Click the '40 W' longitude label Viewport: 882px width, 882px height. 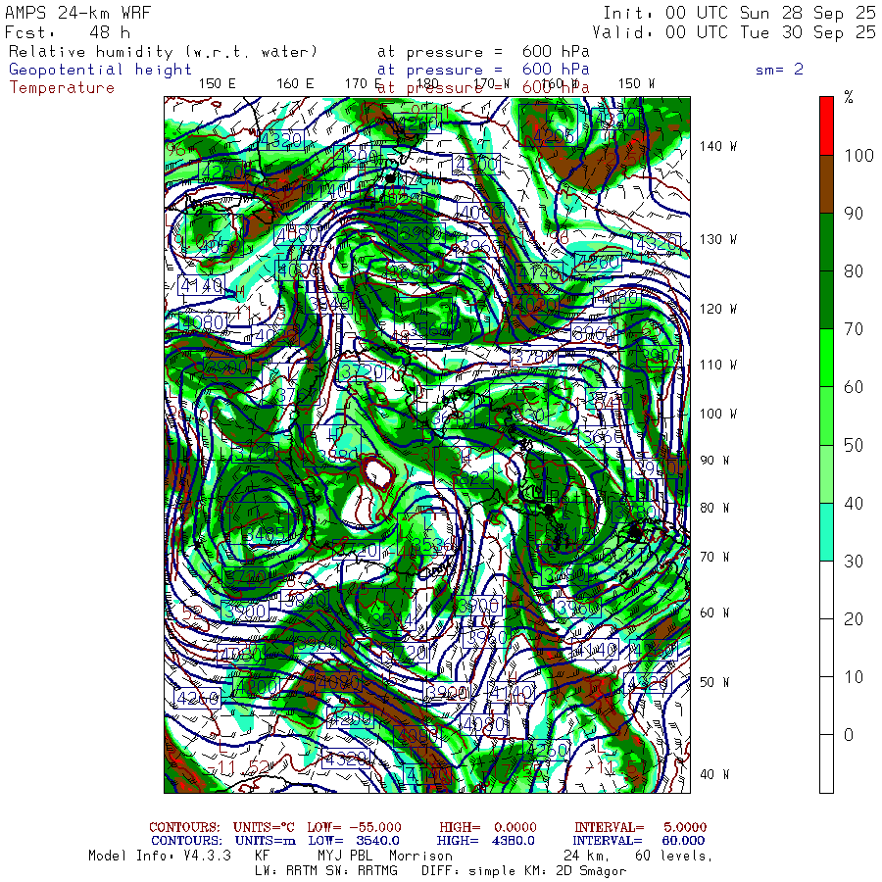click(x=714, y=774)
